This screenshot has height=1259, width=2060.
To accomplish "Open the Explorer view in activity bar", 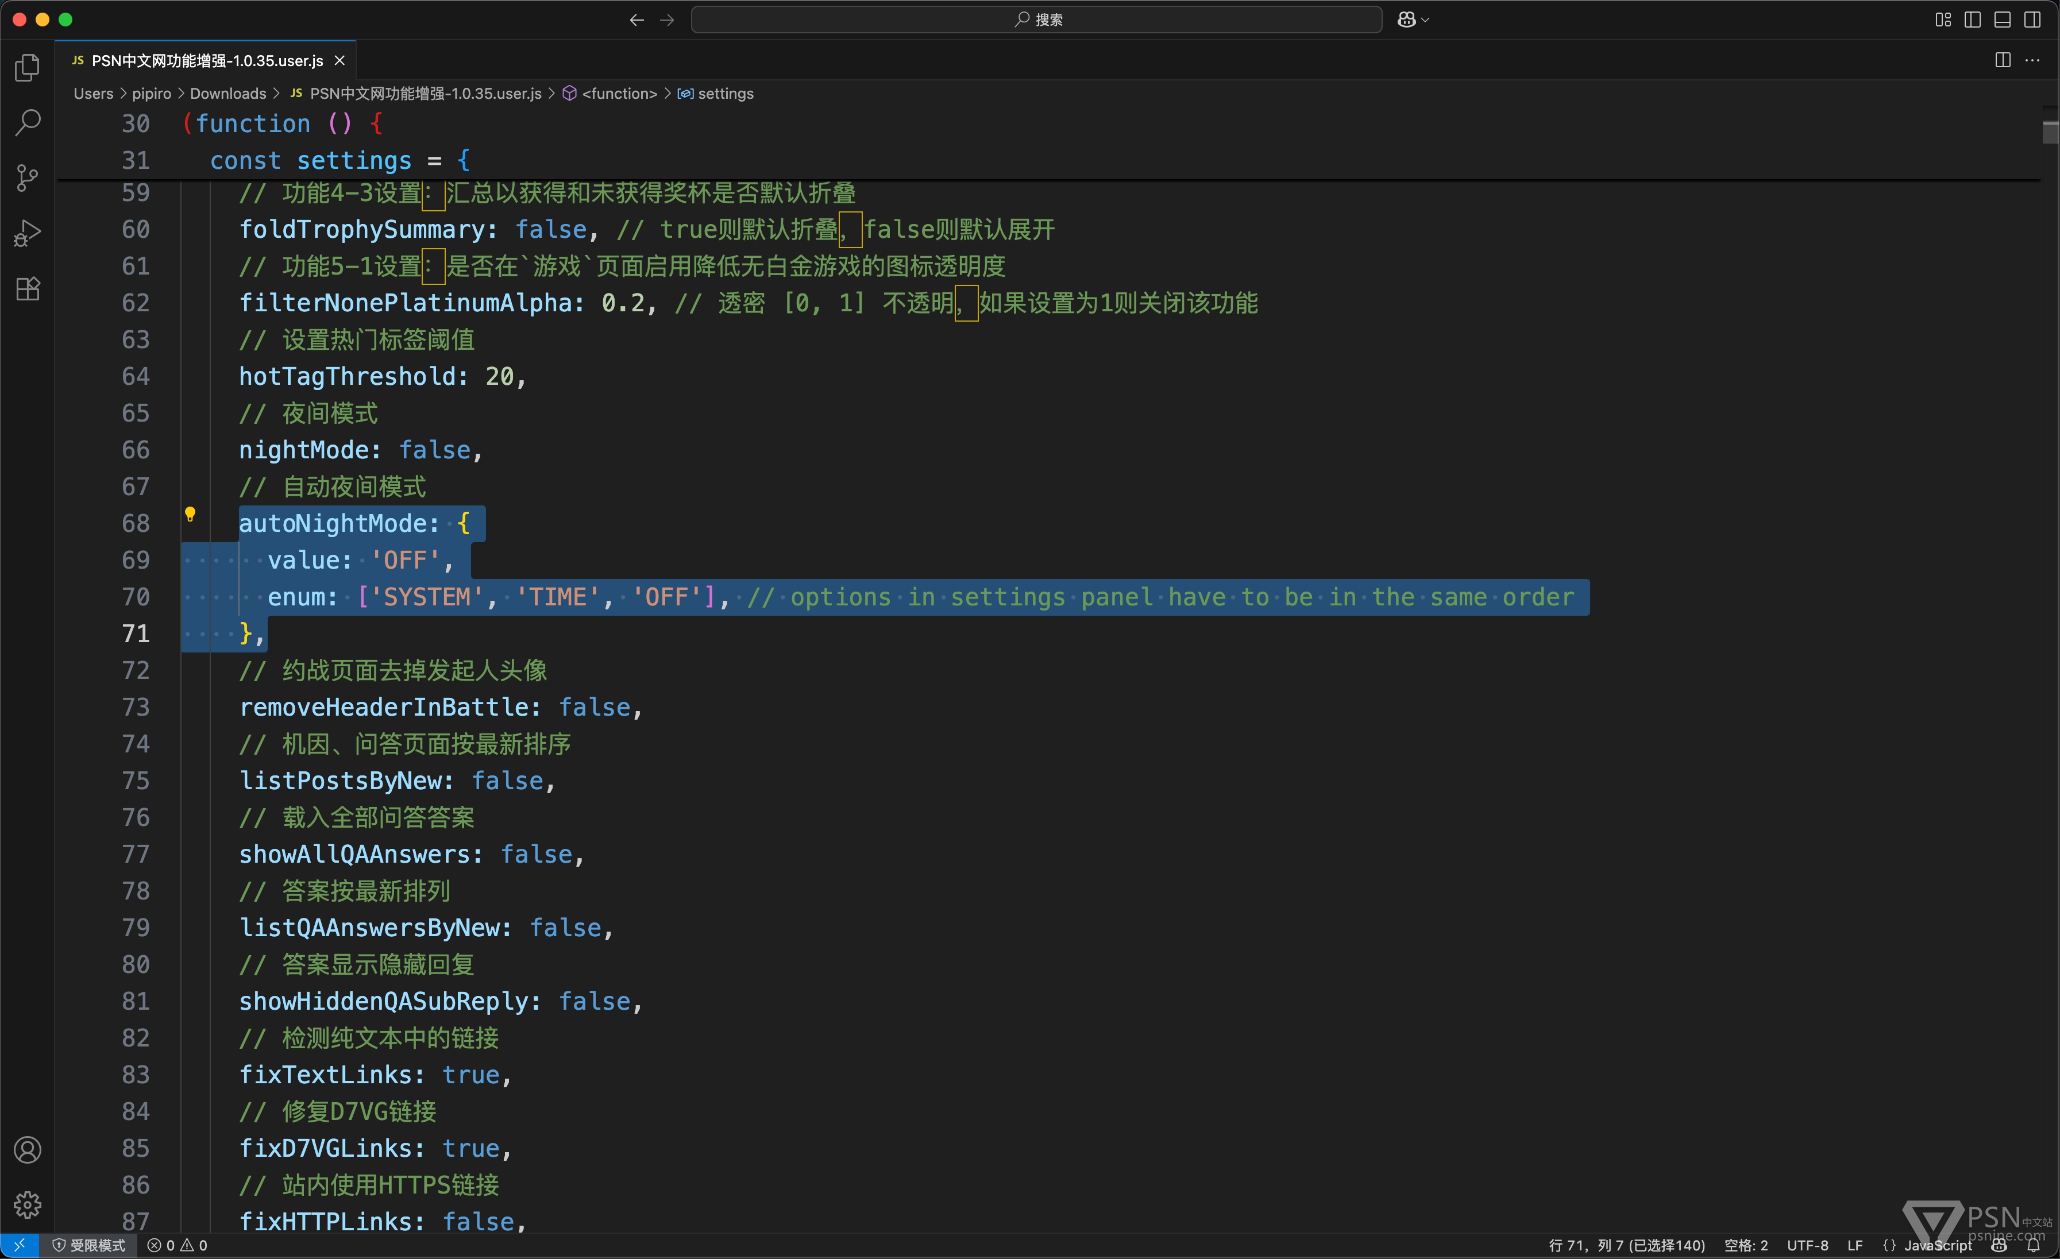I will (28, 68).
